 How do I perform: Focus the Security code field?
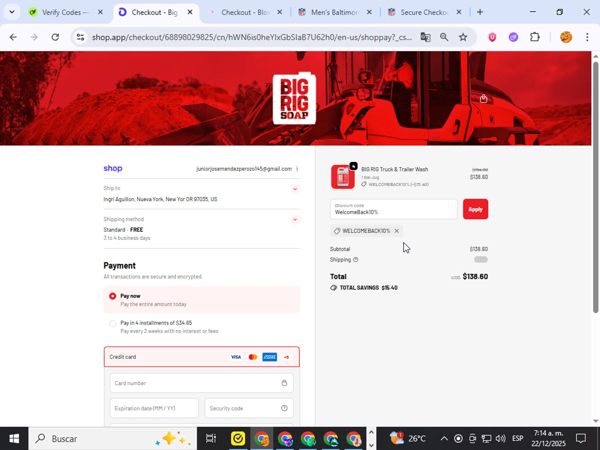click(x=249, y=408)
